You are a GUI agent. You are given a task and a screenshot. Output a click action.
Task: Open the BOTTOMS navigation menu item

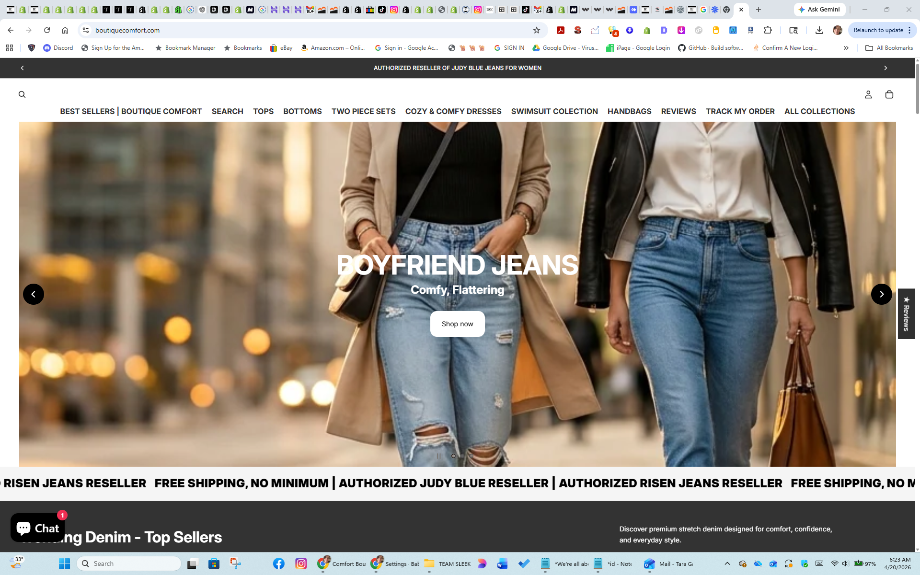tap(302, 111)
